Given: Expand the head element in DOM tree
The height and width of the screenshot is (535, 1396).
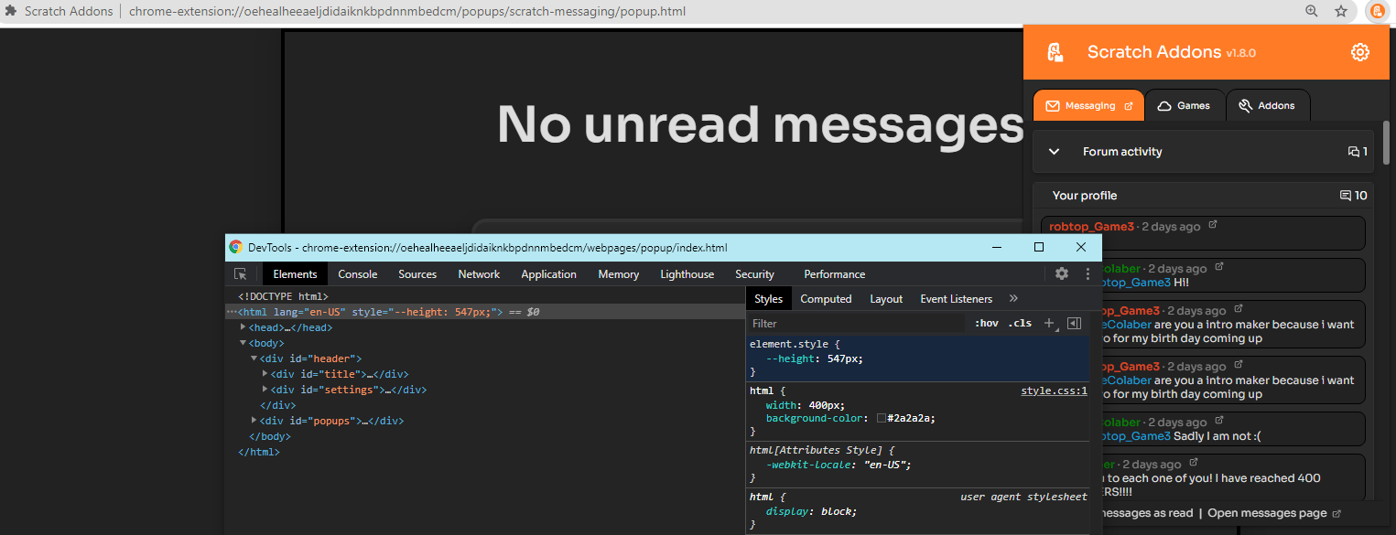Looking at the screenshot, I should (x=243, y=326).
